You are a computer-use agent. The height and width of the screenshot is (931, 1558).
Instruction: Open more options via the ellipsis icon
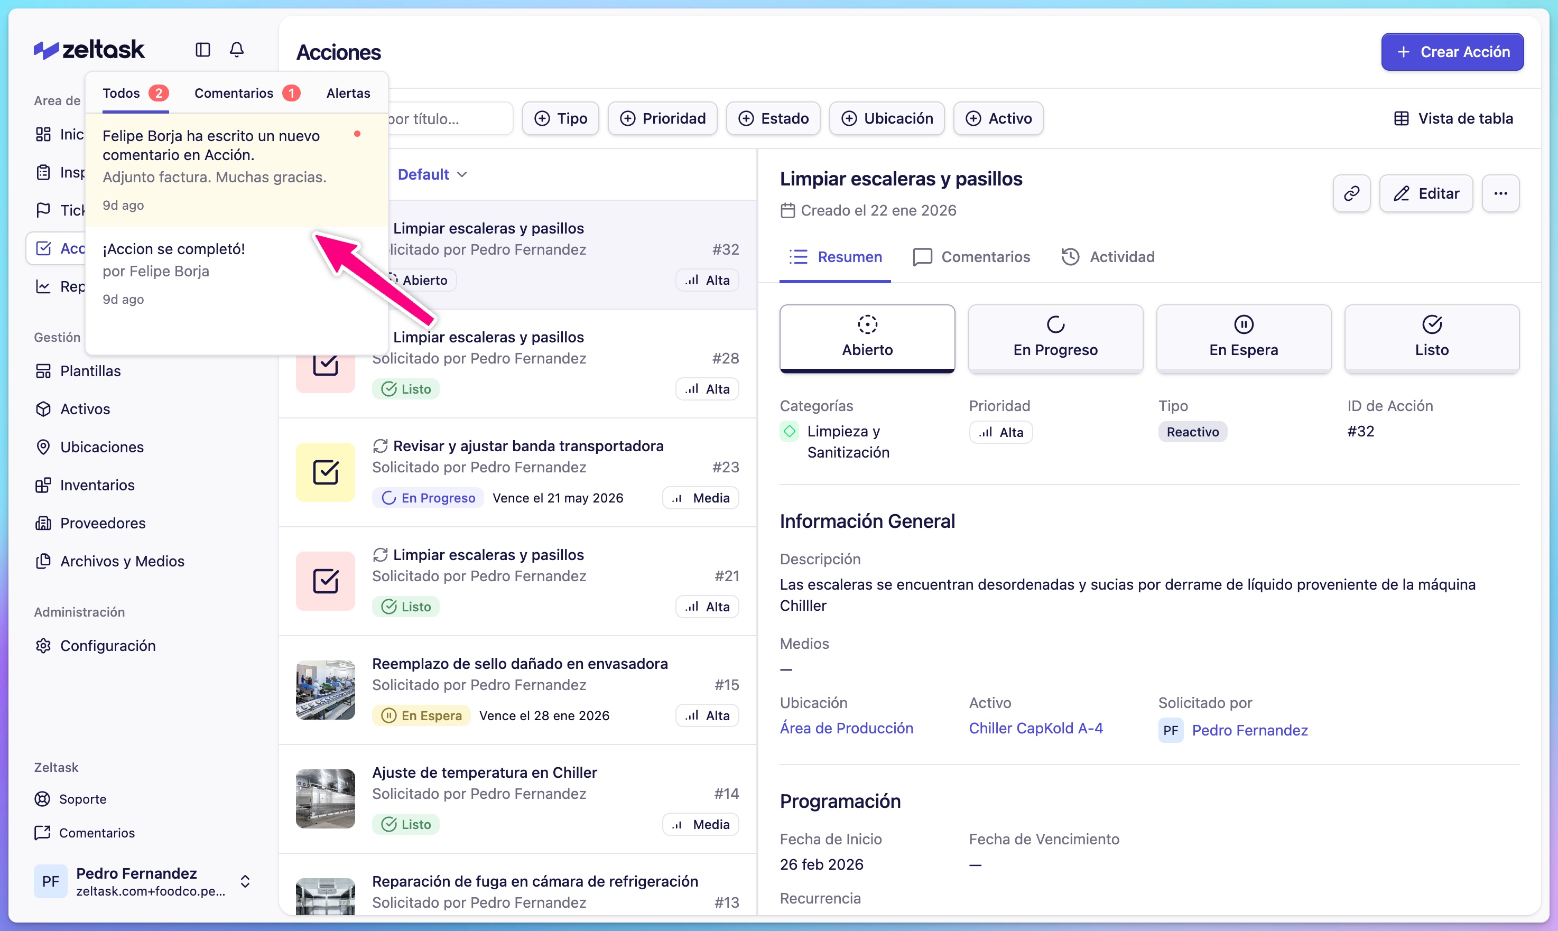click(1501, 193)
